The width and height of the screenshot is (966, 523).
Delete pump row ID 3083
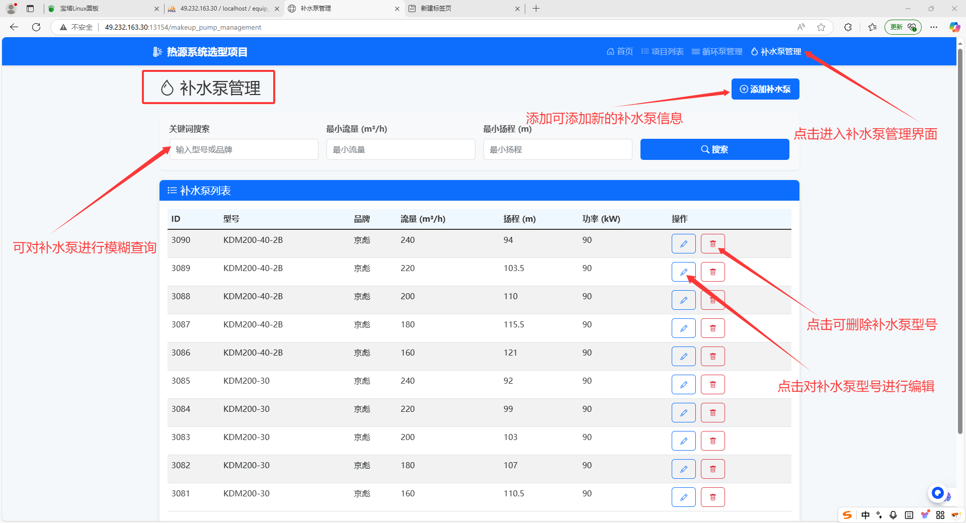pos(712,441)
